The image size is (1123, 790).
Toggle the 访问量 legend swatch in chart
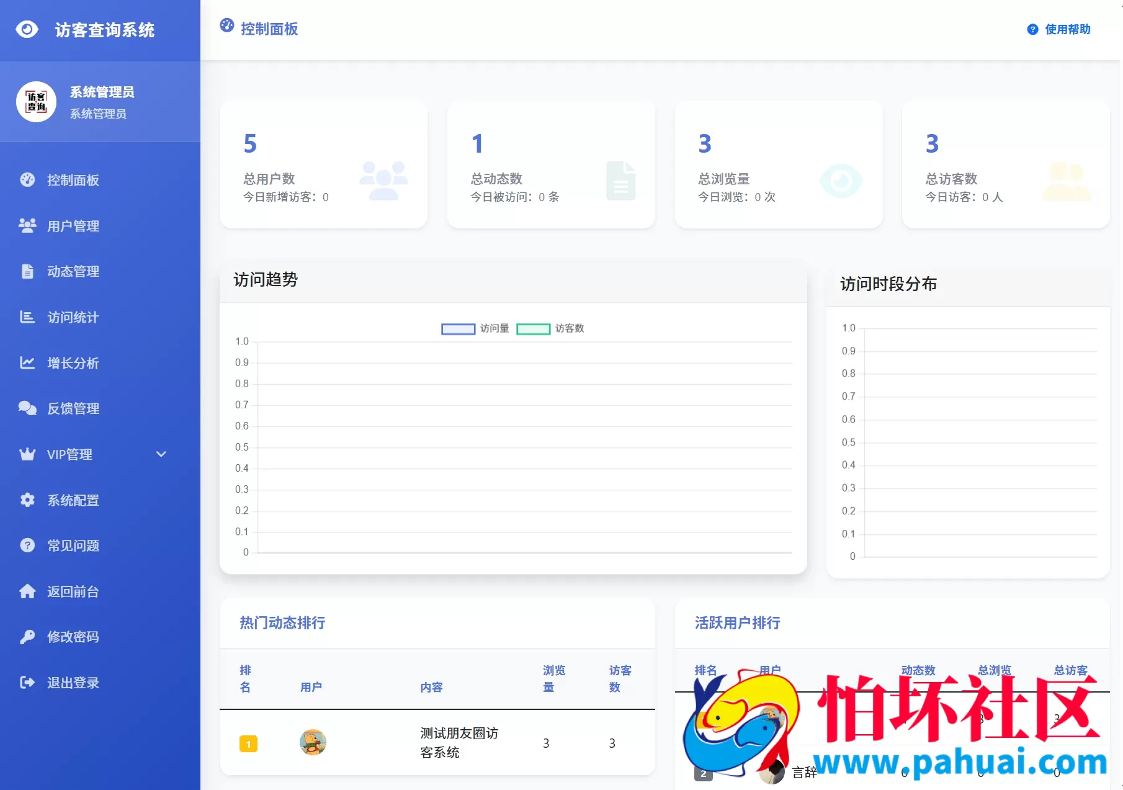click(x=458, y=329)
